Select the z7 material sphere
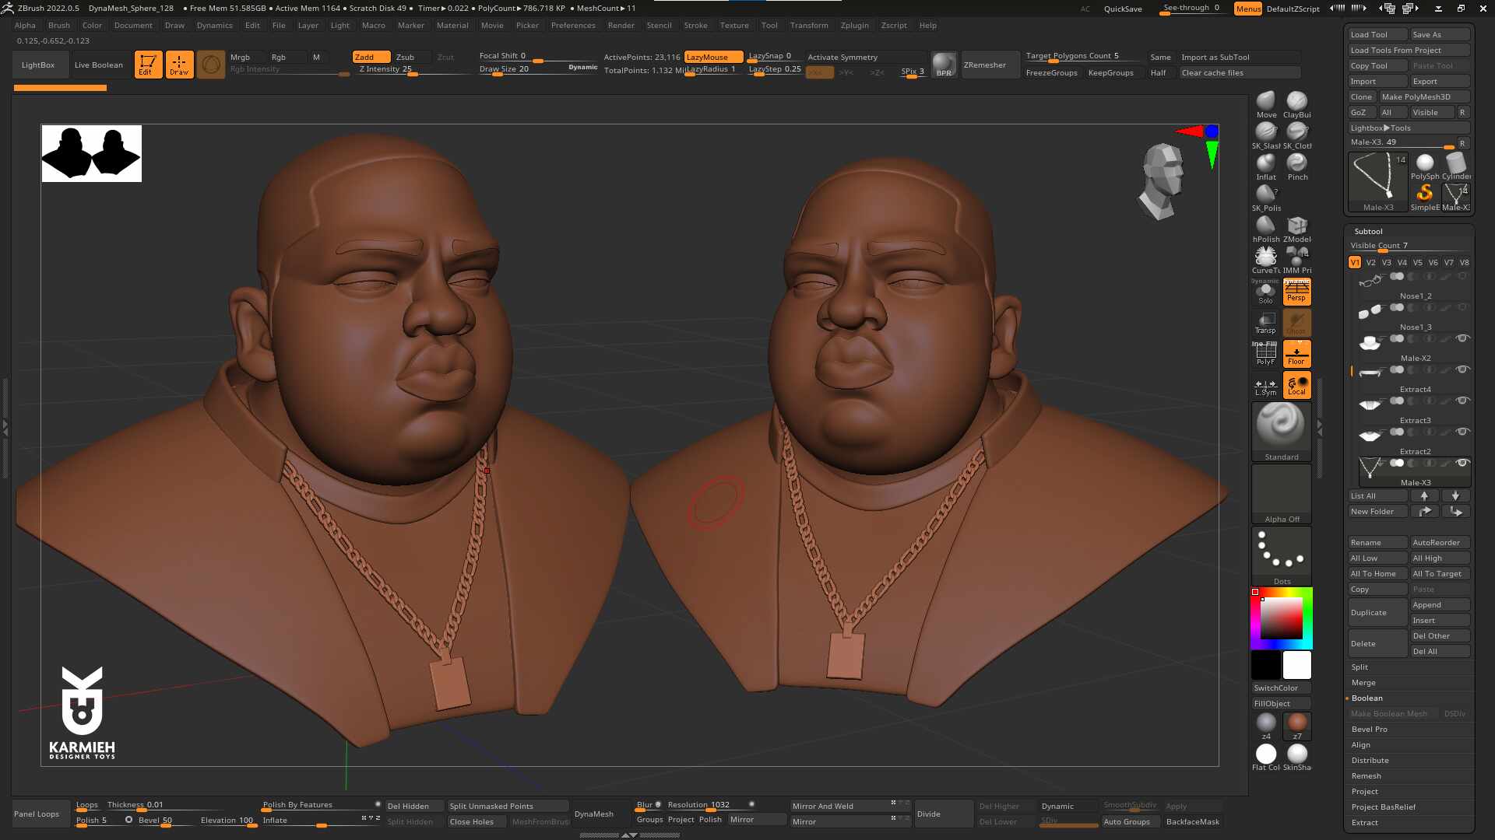Image resolution: width=1495 pixels, height=840 pixels. (1297, 726)
